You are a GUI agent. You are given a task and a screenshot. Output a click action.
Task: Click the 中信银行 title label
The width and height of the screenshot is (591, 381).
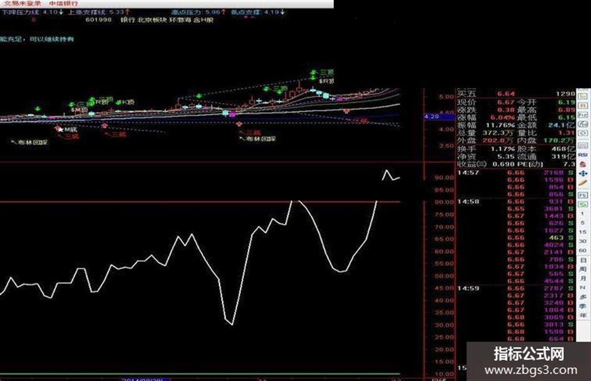(63, 3)
